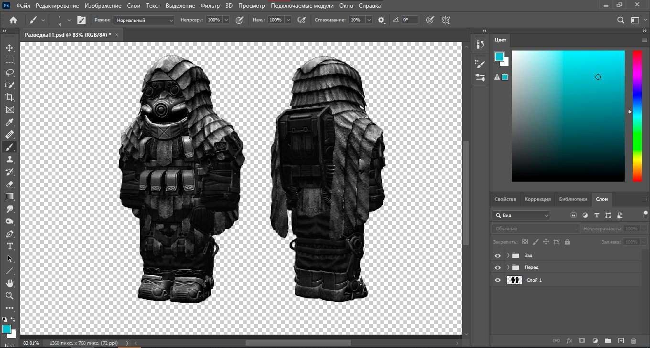Select the Gradient tool

click(x=9, y=196)
